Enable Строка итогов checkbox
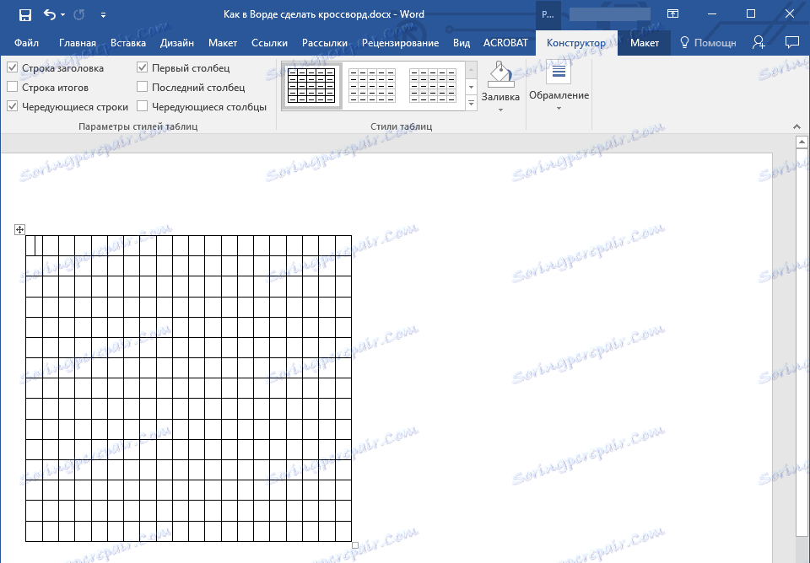 [x=13, y=87]
